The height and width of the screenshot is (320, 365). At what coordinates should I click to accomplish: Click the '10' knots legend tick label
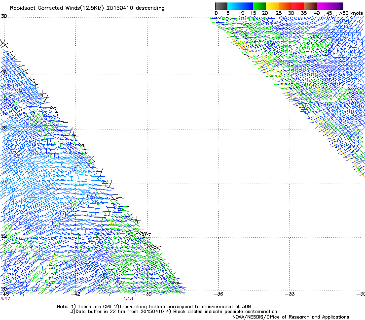(241, 13)
